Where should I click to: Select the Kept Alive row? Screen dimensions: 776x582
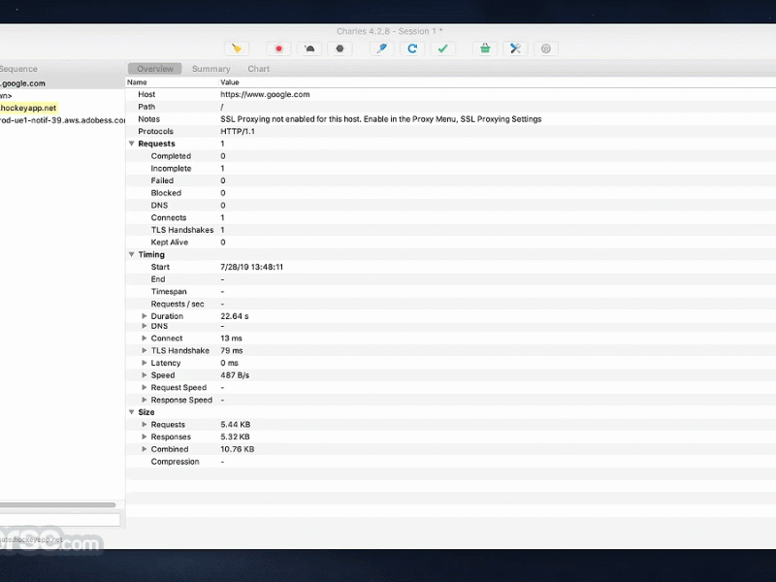click(451, 242)
